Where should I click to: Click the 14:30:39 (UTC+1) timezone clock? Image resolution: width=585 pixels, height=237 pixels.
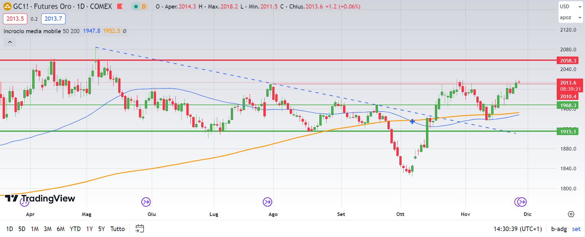click(x=518, y=229)
